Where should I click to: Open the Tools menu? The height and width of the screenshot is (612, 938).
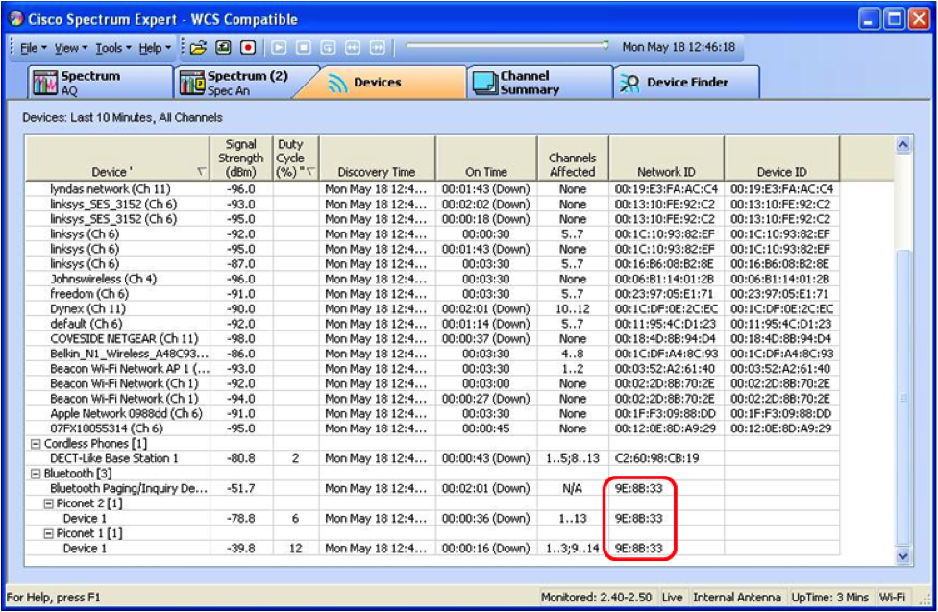coord(113,48)
